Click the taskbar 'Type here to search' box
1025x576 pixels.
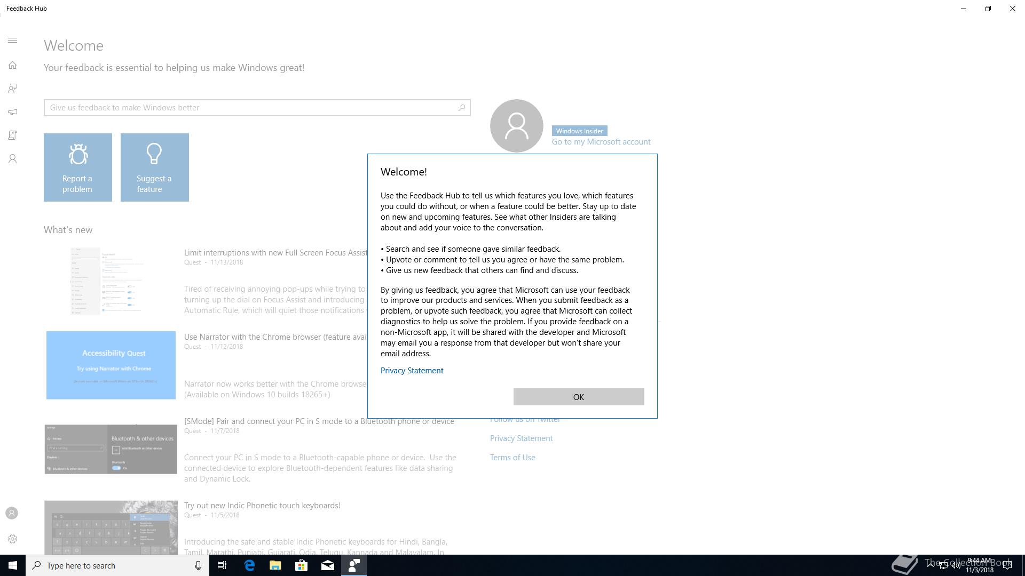point(117,565)
